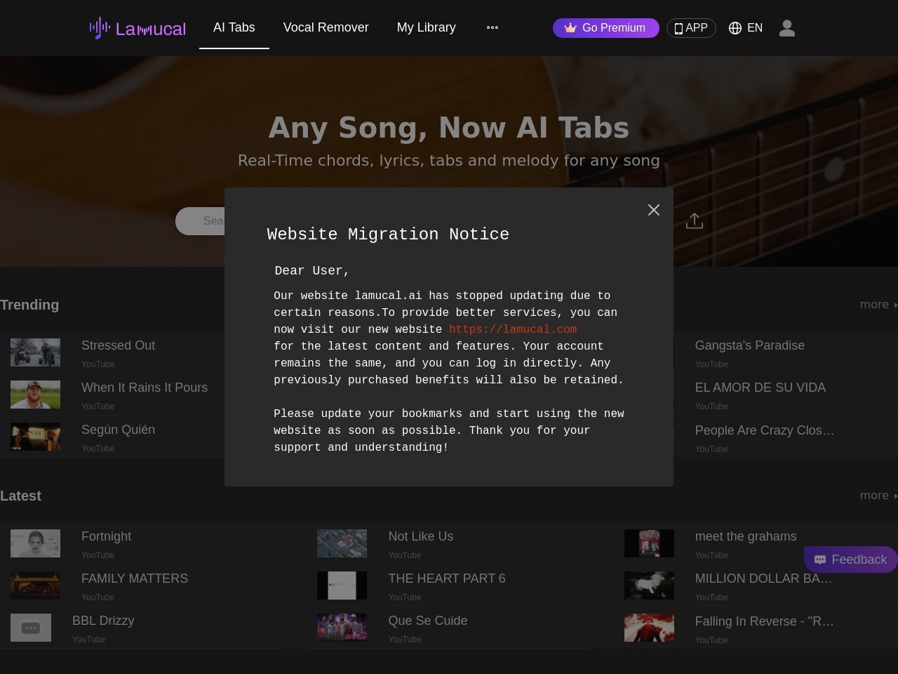Select the Que Se Cuide title
This screenshot has width=898, height=674.
428,621
